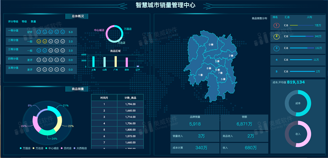Click the 成本 ring chart
Image resolution: width=328 pixels, height=158 pixels.
pyautogui.click(x=298, y=103)
